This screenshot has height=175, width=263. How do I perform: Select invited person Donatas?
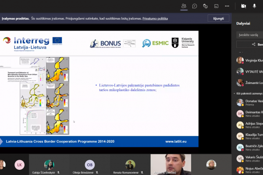click(249, 103)
